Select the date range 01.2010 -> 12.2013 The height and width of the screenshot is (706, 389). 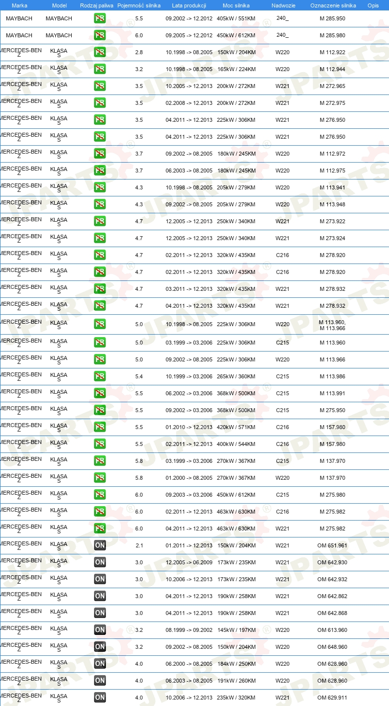[189, 427]
